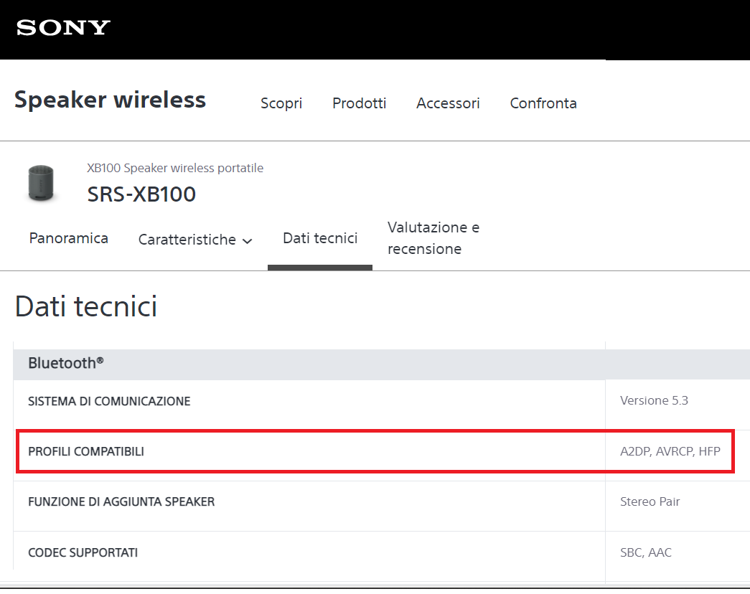Select the Dati tecnici tab
Screen dimensions: 750x594
[320, 238]
